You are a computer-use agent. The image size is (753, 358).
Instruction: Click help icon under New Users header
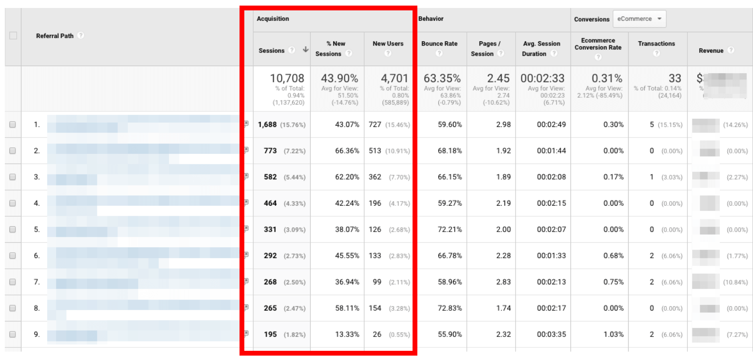[388, 53]
